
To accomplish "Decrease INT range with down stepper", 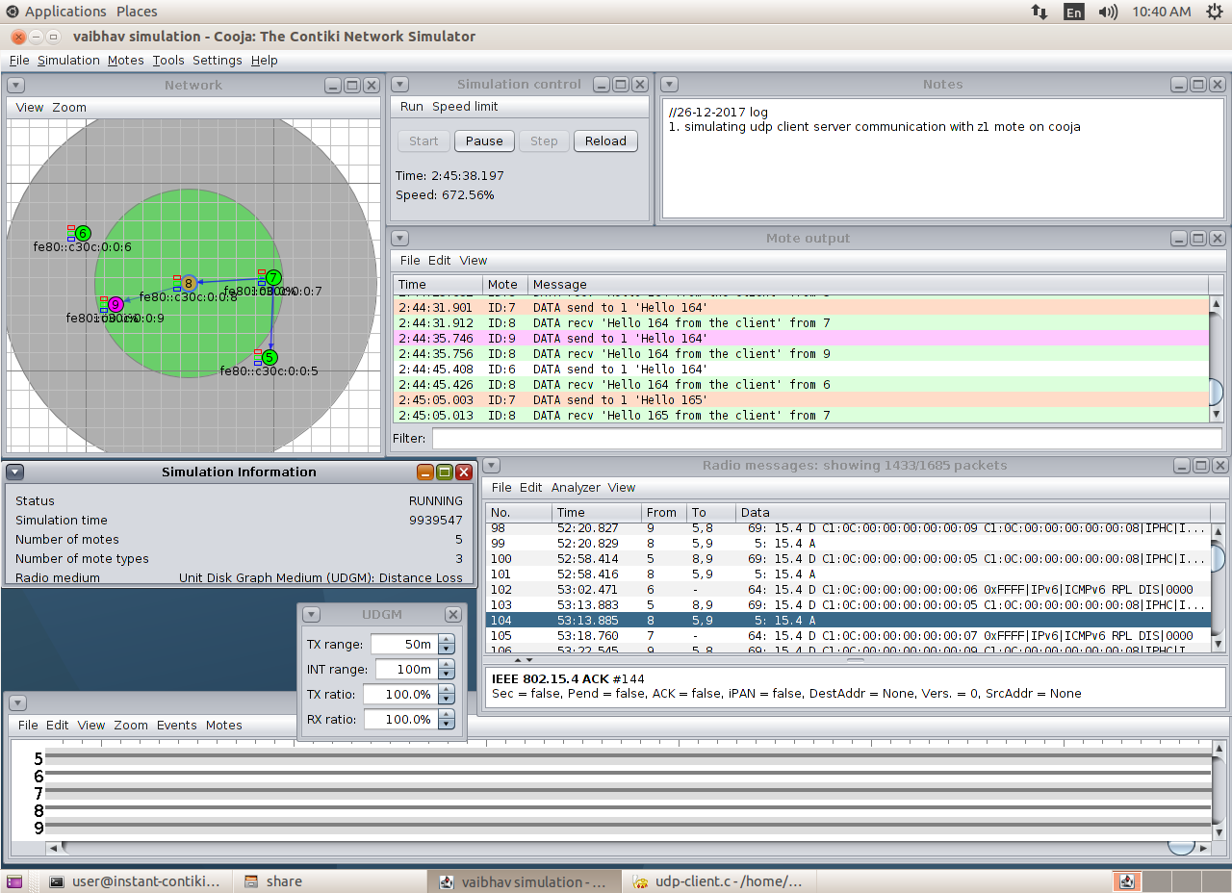I will [446, 674].
